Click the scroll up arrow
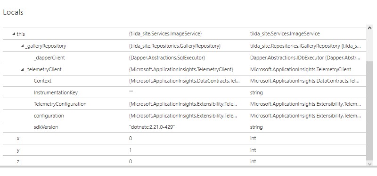The image size is (377, 176). (370, 28)
